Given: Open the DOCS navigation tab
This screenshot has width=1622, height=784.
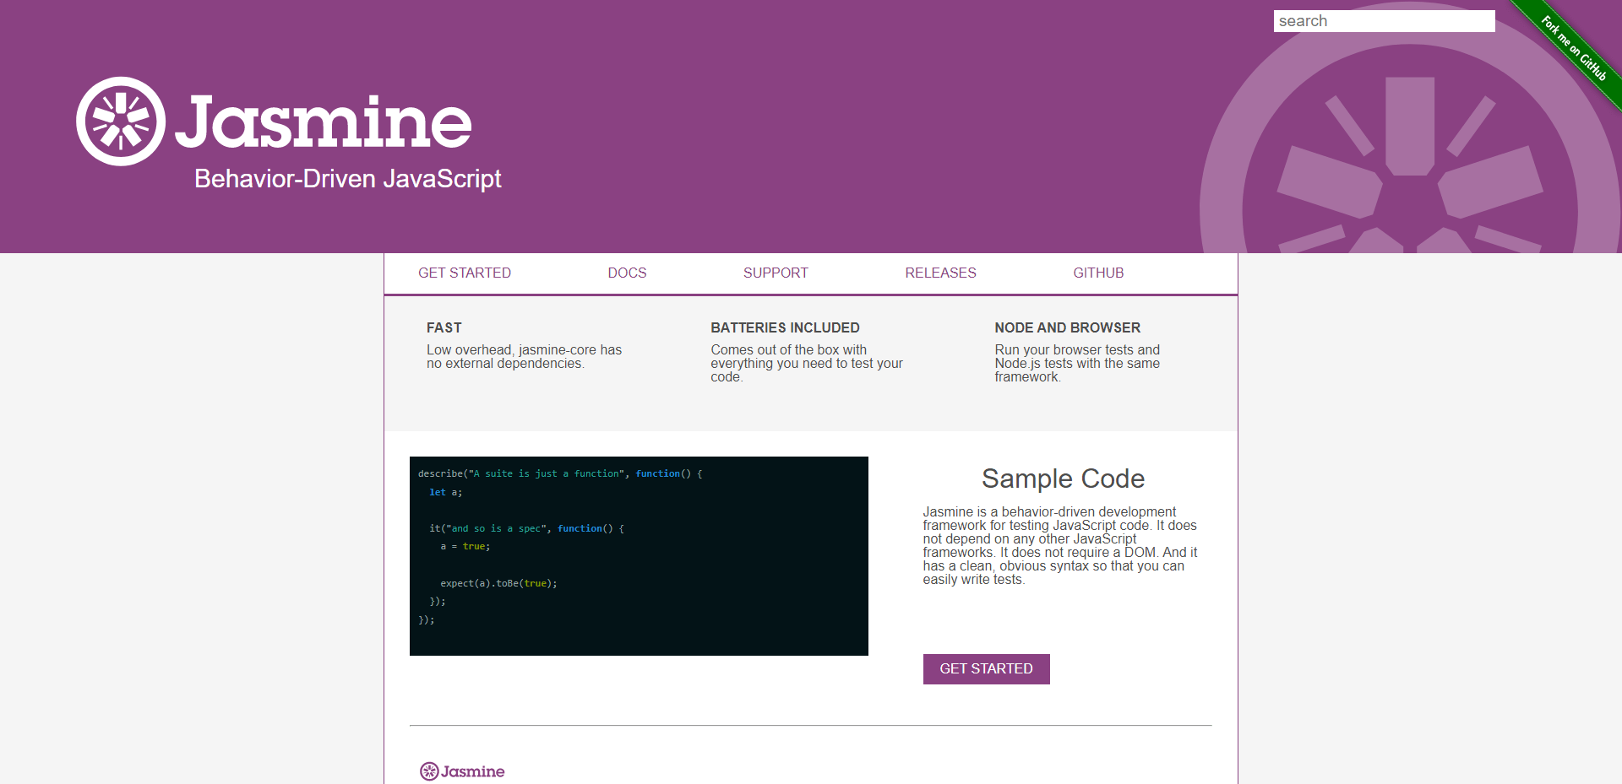Looking at the screenshot, I should pos(627,273).
